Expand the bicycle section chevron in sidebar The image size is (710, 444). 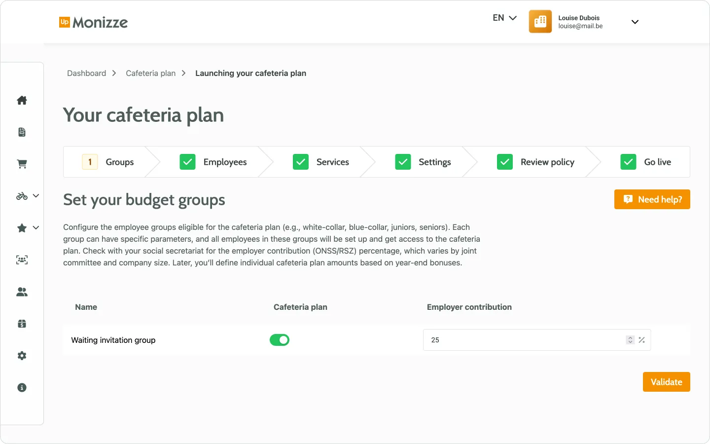pos(35,196)
